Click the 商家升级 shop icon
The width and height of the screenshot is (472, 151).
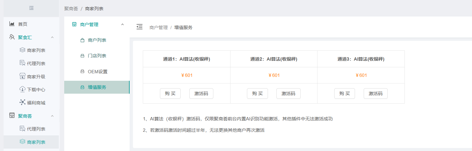[23, 76]
